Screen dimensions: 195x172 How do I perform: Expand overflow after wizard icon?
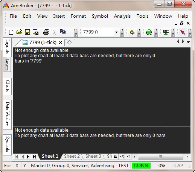tap(139, 32)
